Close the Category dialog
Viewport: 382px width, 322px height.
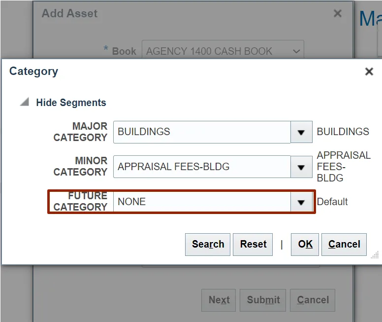(369, 72)
